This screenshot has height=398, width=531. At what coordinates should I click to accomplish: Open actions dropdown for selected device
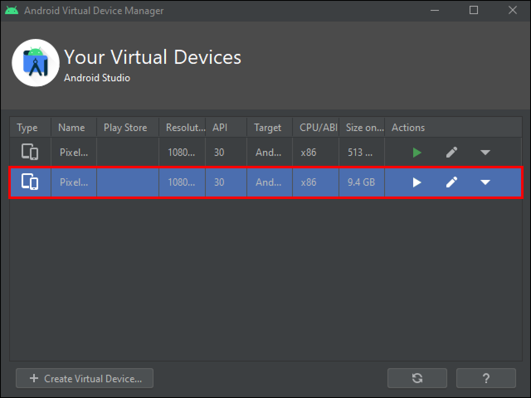click(485, 182)
